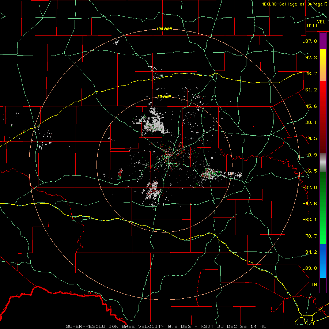Click the 50 NMI range ring label

[x=164, y=97]
